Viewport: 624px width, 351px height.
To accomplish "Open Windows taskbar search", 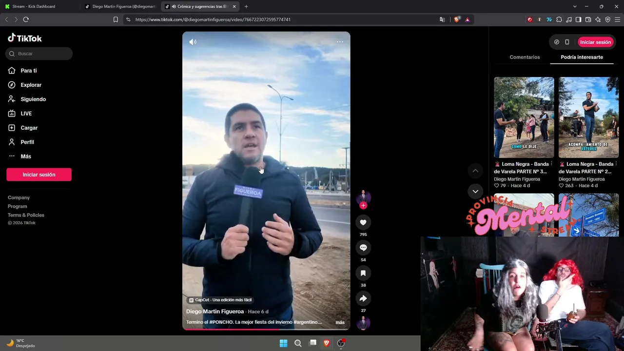I will point(298,343).
